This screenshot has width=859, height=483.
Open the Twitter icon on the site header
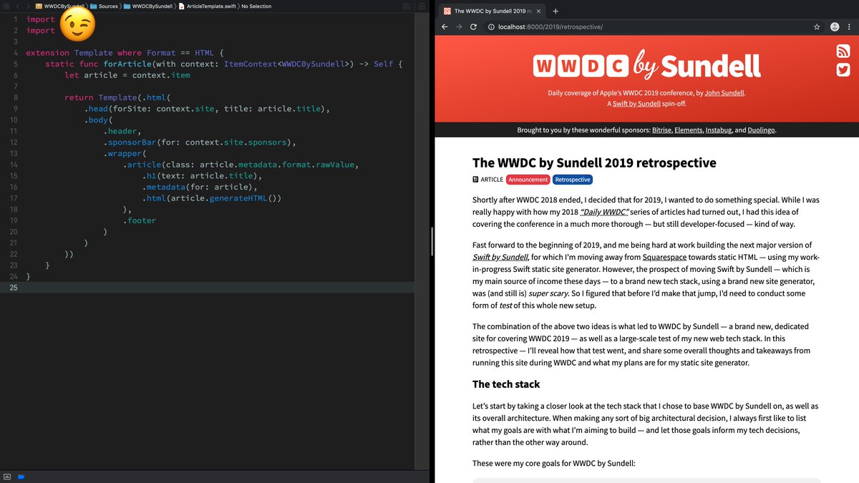(843, 69)
